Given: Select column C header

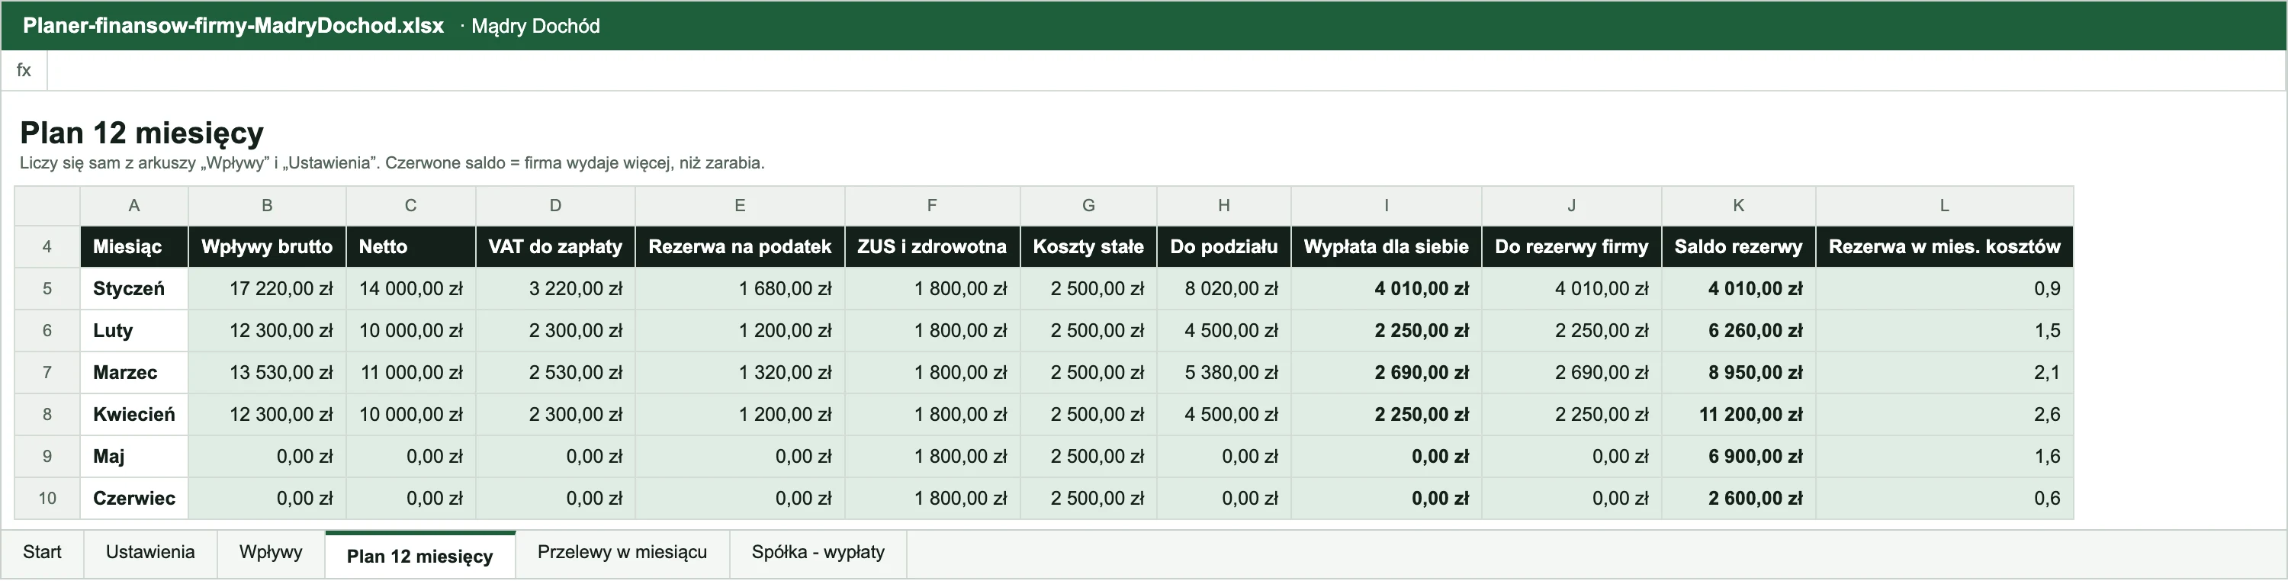Looking at the screenshot, I should [x=411, y=206].
